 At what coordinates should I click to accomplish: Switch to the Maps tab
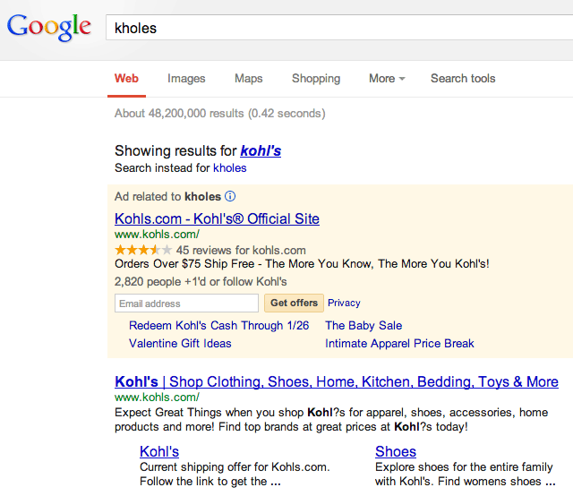(249, 78)
